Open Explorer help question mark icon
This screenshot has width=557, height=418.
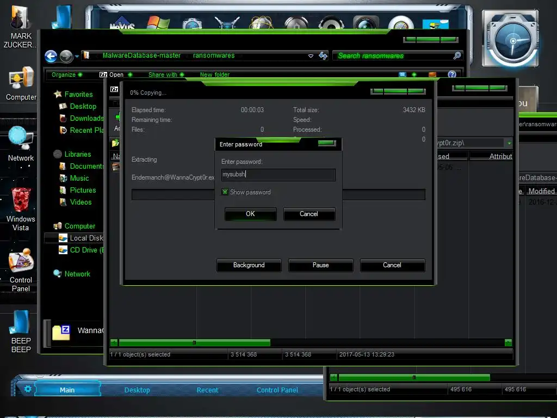(x=452, y=74)
